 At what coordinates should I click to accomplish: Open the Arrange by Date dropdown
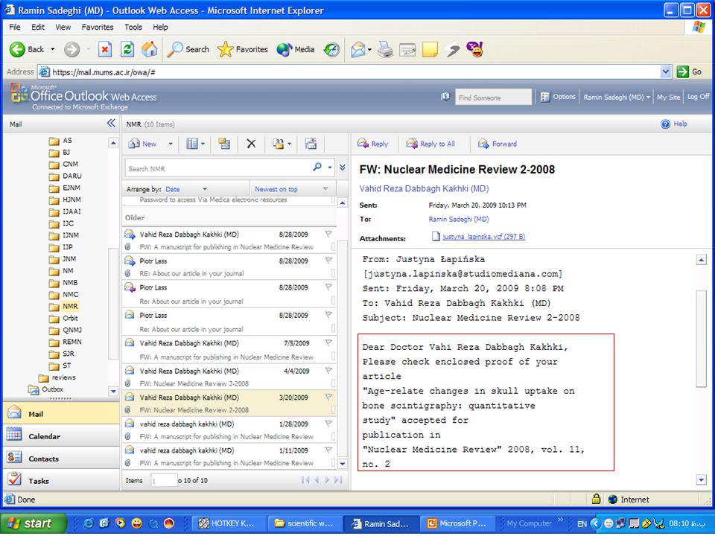(186, 189)
